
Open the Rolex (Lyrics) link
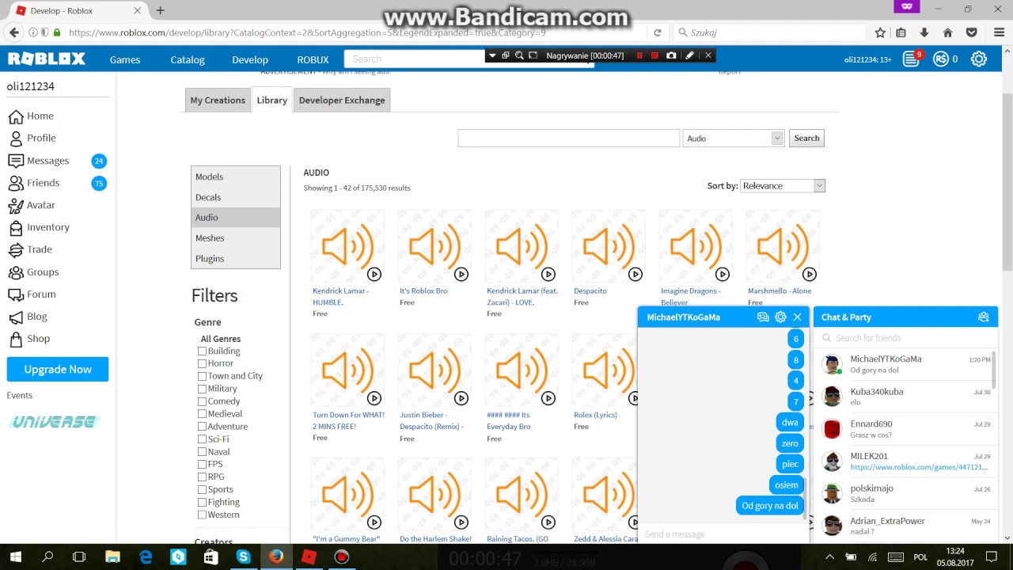595,415
